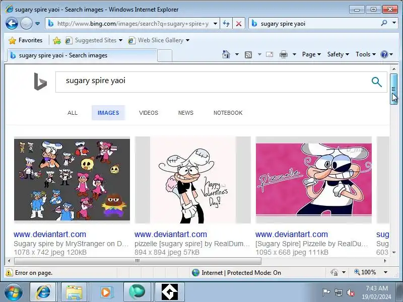Open the Safety menu
Image resolution: width=403 pixels, height=302 pixels.
pos(338,54)
